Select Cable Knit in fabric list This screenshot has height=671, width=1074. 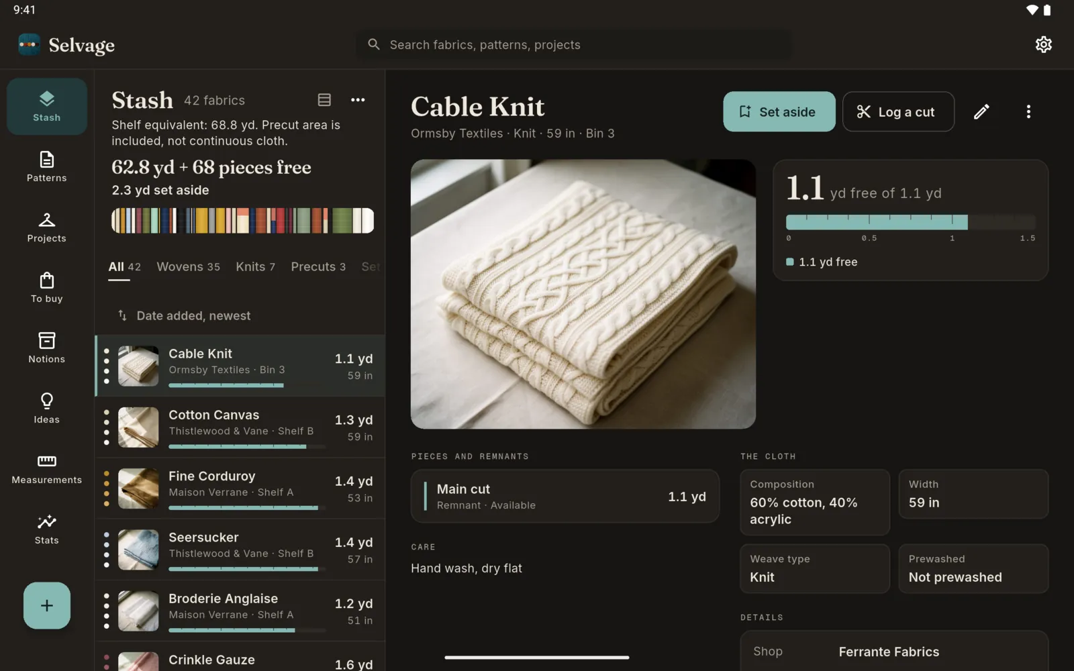pyautogui.click(x=240, y=366)
